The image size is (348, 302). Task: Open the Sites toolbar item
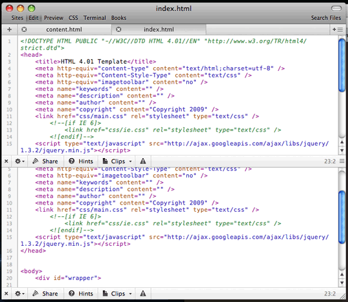coord(17,18)
